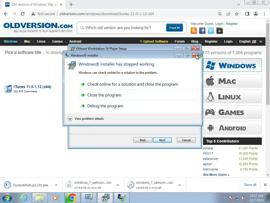The height and width of the screenshot is (203, 270).
Task: Expand the double-chevron at nav bar end
Action: 261,41
